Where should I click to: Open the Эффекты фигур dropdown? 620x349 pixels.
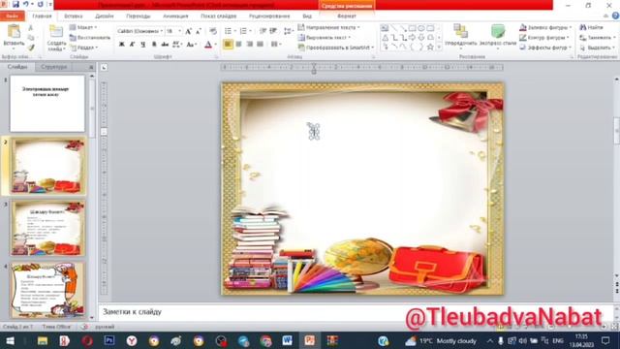tap(545, 48)
